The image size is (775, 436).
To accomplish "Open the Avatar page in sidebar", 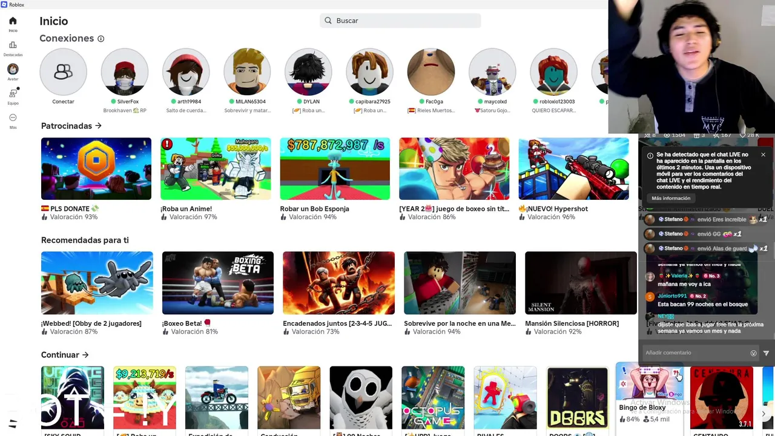I will [x=13, y=73].
